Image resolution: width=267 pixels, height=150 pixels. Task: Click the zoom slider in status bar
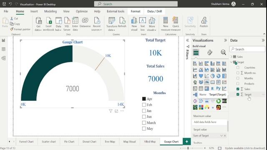(x=188, y=148)
